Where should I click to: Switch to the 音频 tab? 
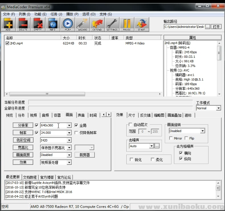(x=45, y=115)
